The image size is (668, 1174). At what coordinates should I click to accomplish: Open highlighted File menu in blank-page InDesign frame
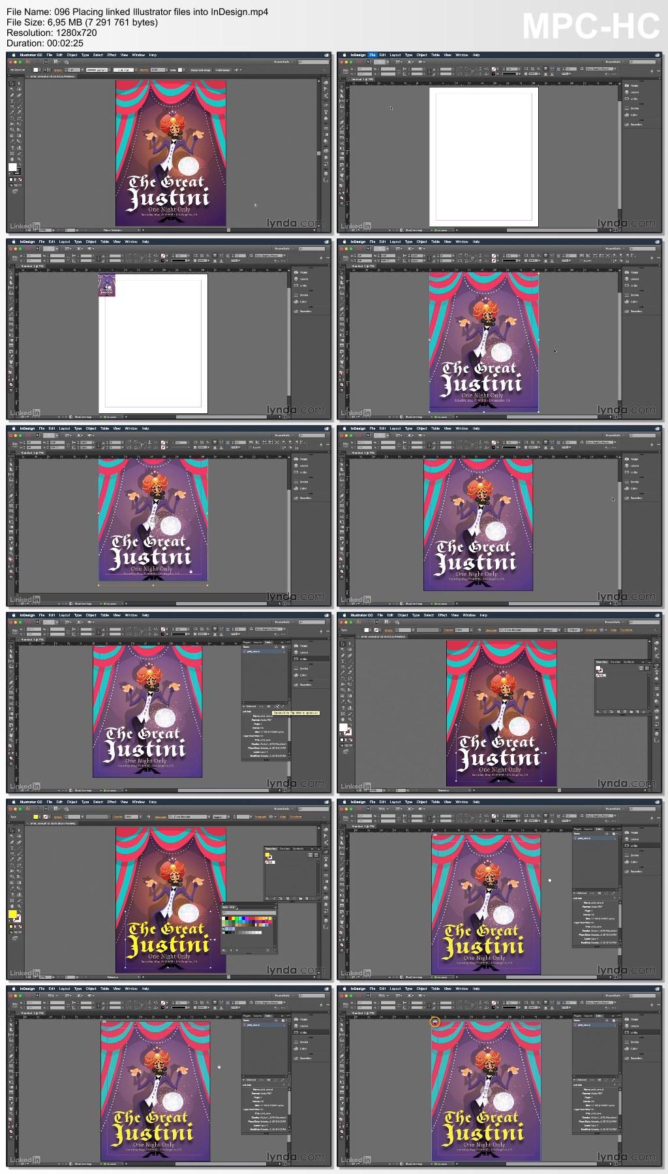pyautogui.click(x=372, y=55)
